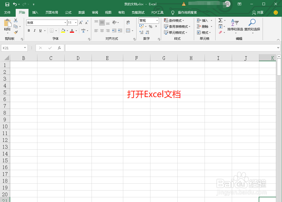Collapse the ribbon with the chevron
Screen dimensions: 282x202
pos(278,40)
